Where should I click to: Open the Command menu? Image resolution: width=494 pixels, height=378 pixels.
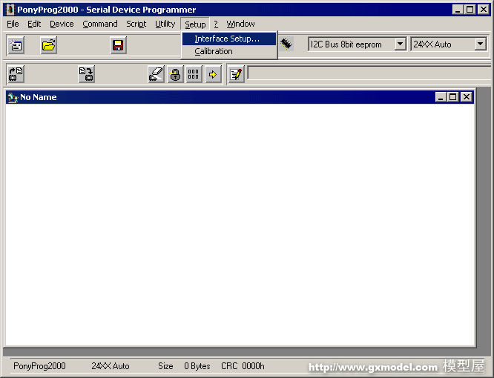[100, 24]
